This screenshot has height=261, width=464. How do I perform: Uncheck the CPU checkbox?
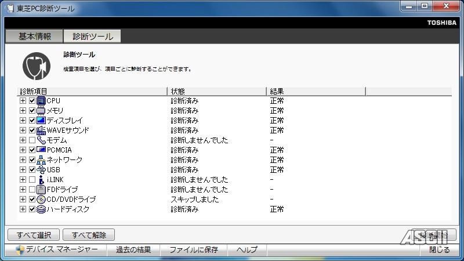point(32,101)
